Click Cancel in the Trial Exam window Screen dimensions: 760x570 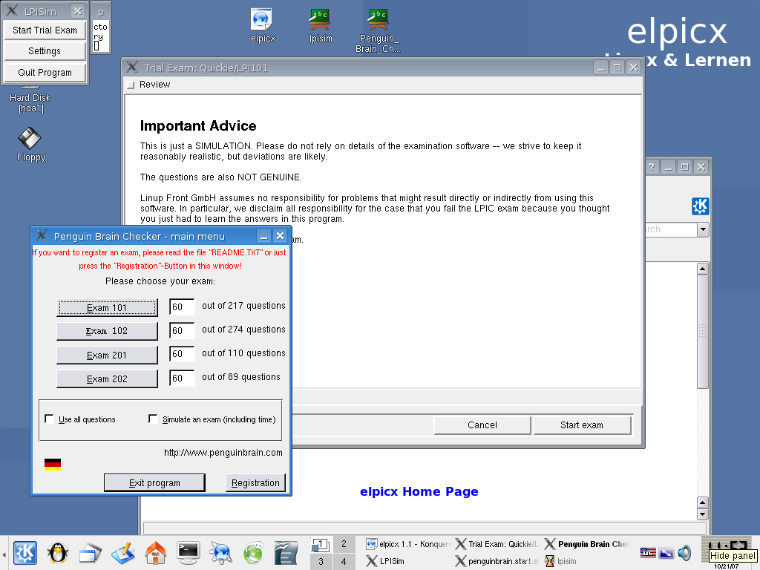482,425
